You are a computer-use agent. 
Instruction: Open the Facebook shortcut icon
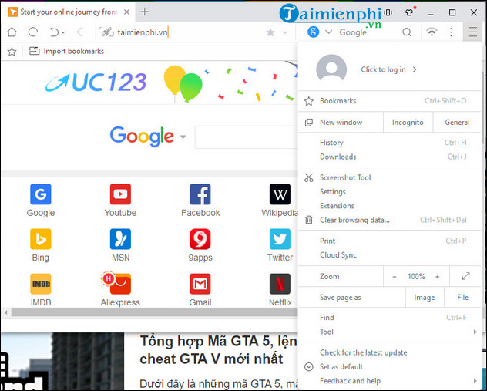point(200,194)
